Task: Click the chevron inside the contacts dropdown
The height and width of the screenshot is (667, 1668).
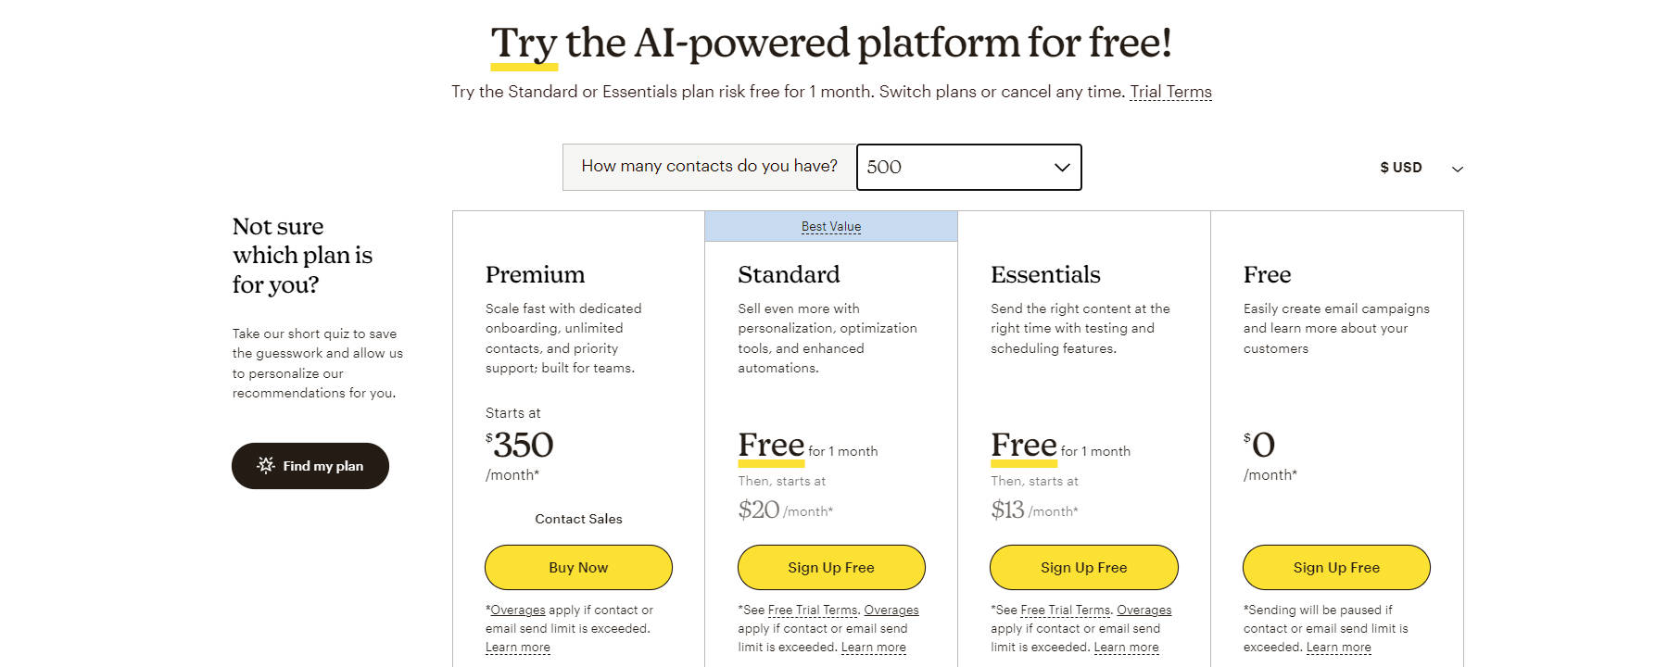Action: tap(1062, 168)
